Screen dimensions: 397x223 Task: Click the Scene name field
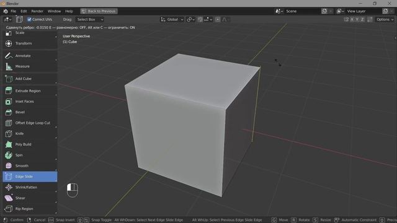click(x=302, y=11)
